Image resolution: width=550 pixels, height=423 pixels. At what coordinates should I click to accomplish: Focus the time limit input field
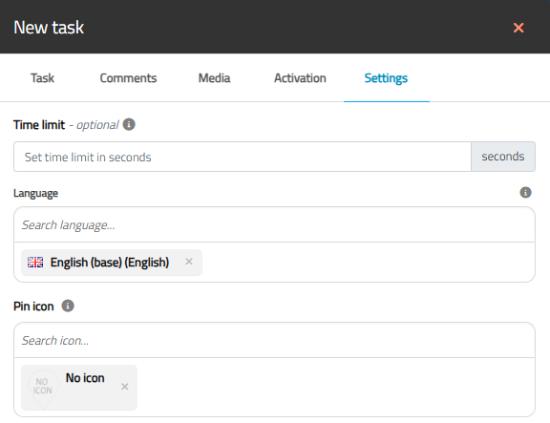click(x=243, y=157)
